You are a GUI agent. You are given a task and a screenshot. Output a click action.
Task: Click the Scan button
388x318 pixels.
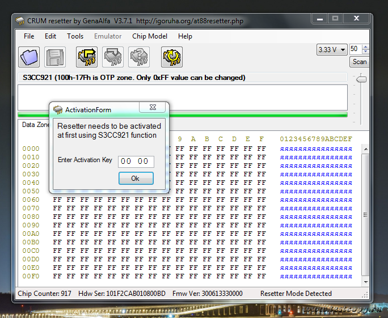coord(359,62)
